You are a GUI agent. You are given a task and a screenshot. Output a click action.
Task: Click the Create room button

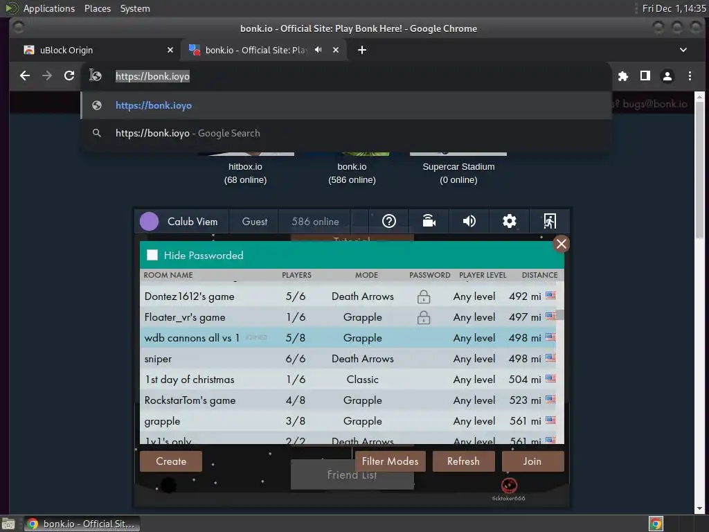click(x=171, y=461)
